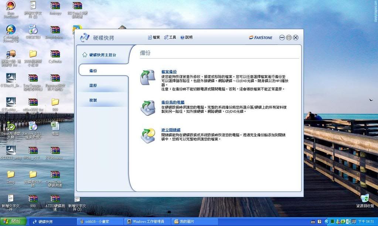Close the 硬碟快拷 window
378x226 pixels.
pyautogui.click(x=296, y=38)
